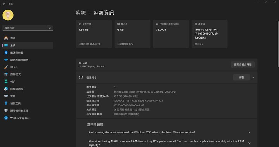Click the 常見問題集 heading
Viewport: 279px width, 147px height.
(x=95, y=125)
